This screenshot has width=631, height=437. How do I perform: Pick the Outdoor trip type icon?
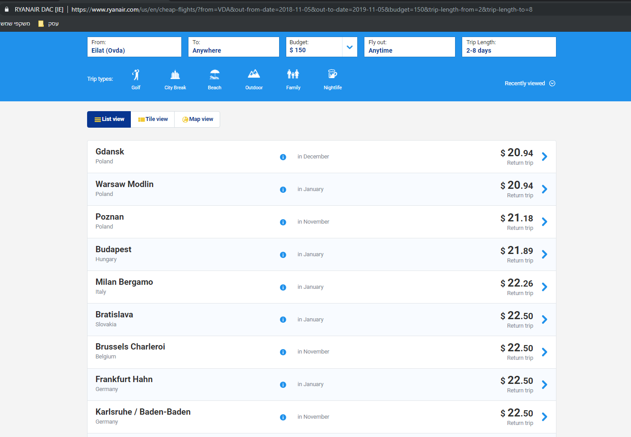click(254, 74)
